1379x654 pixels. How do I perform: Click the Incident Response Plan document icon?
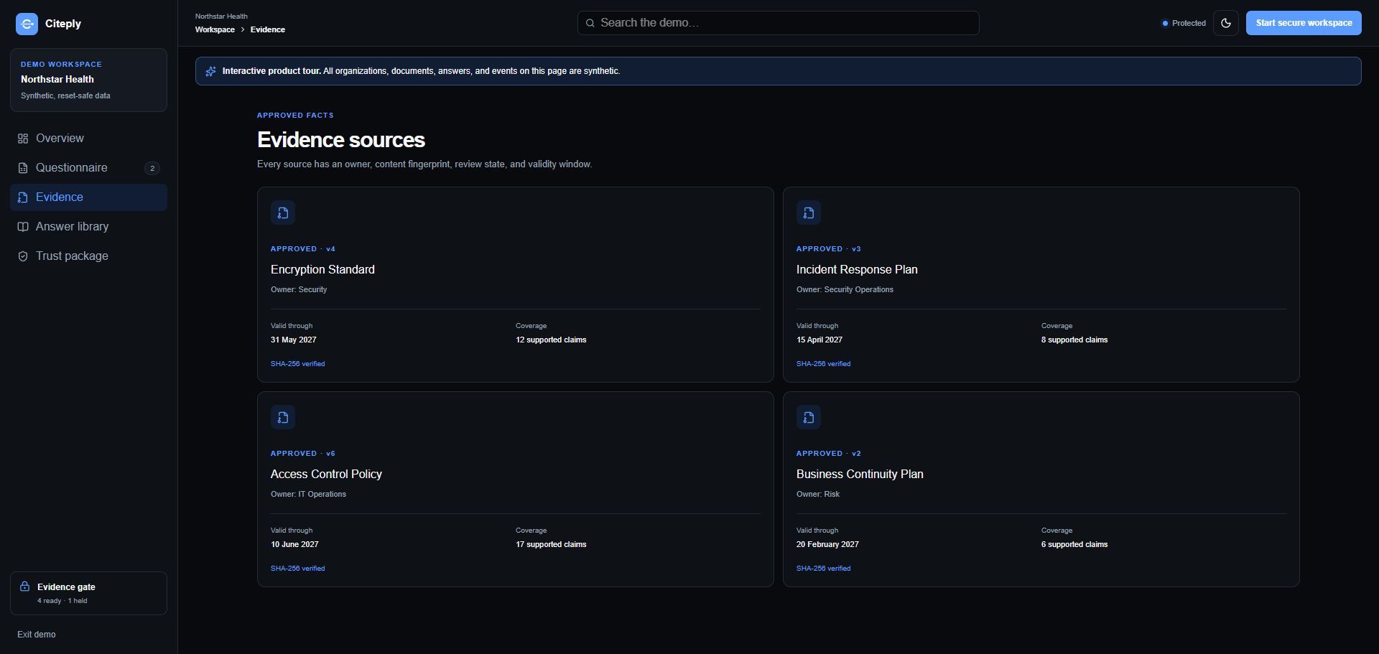(x=809, y=212)
